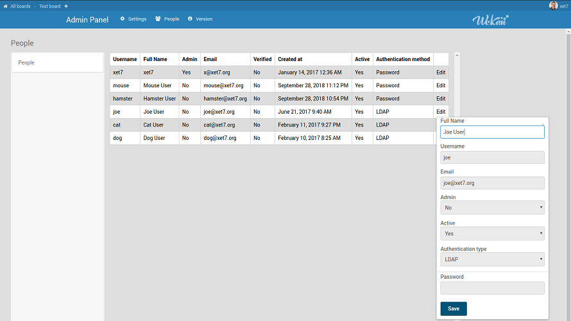Click the People group icon

click(x=158, y=19)
